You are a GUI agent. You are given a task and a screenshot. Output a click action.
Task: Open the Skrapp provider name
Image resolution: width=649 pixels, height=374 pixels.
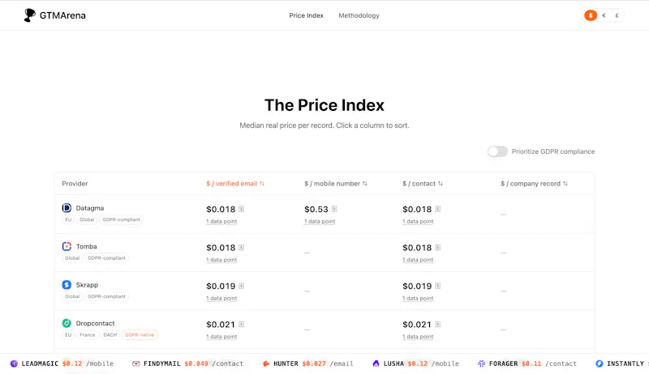[87, 285]
